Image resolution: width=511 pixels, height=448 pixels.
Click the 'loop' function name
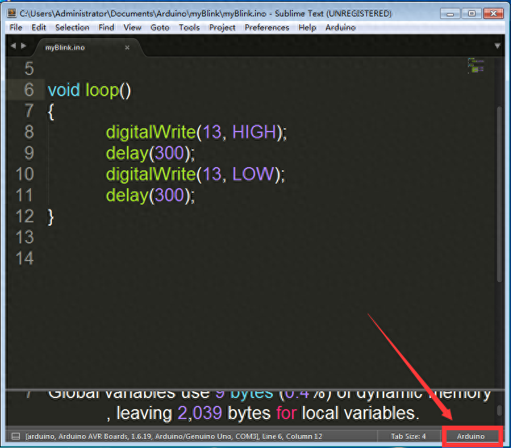click(x=102, y=91)
